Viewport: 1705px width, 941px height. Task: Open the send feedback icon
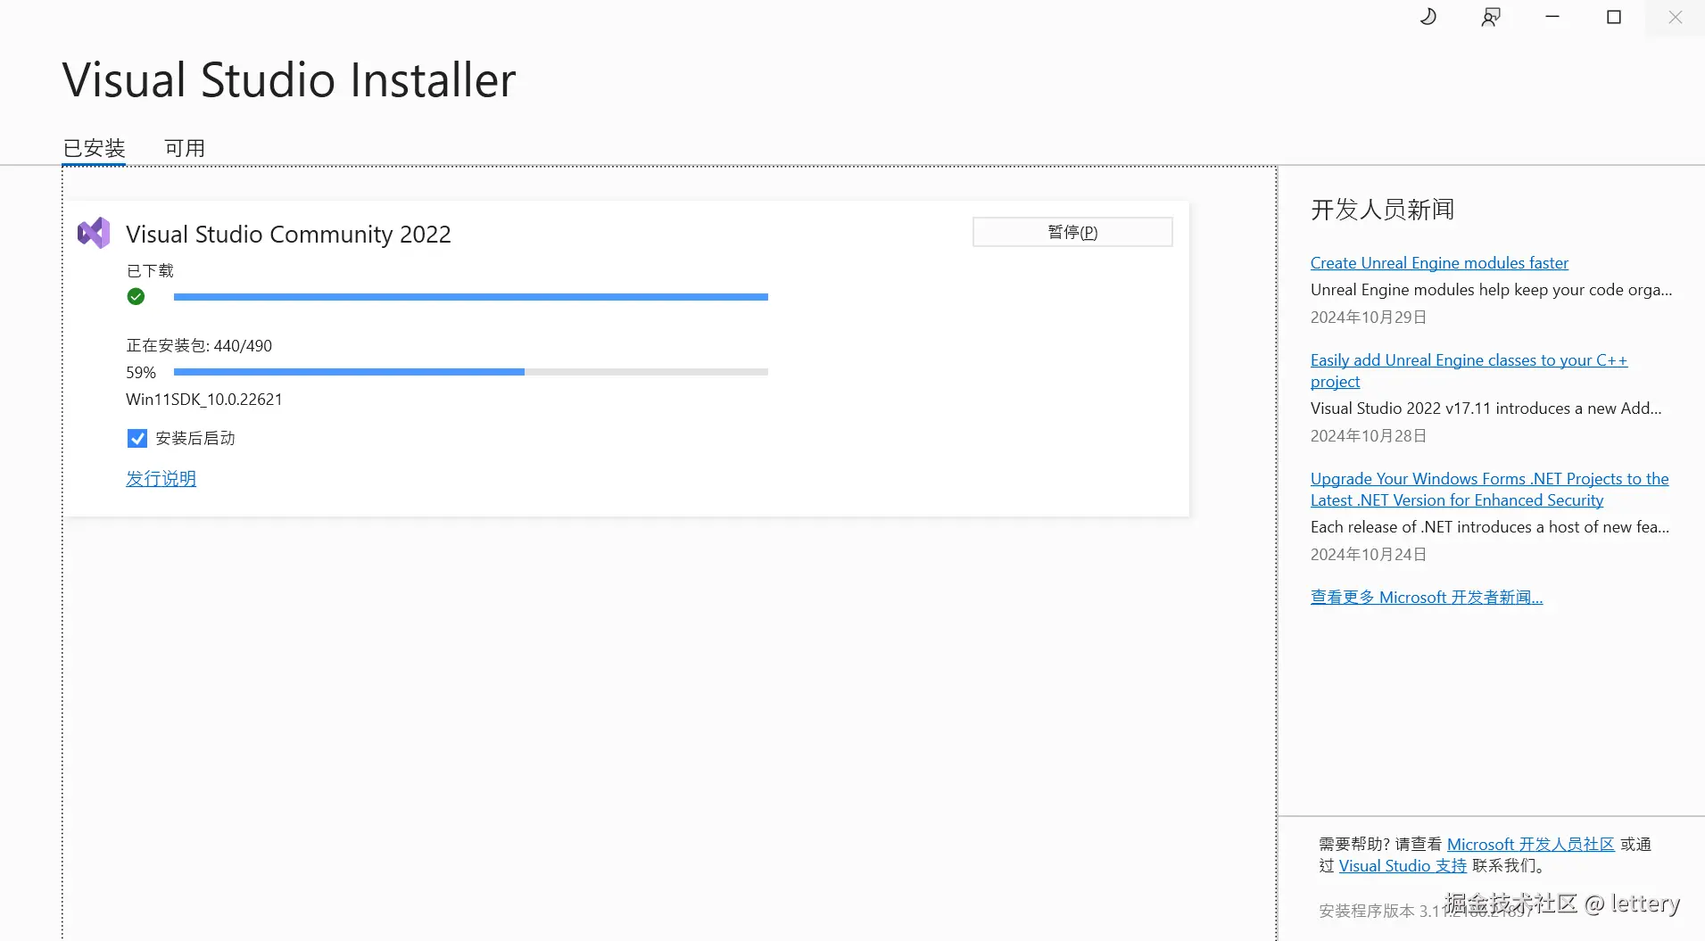coord(1491,17)
